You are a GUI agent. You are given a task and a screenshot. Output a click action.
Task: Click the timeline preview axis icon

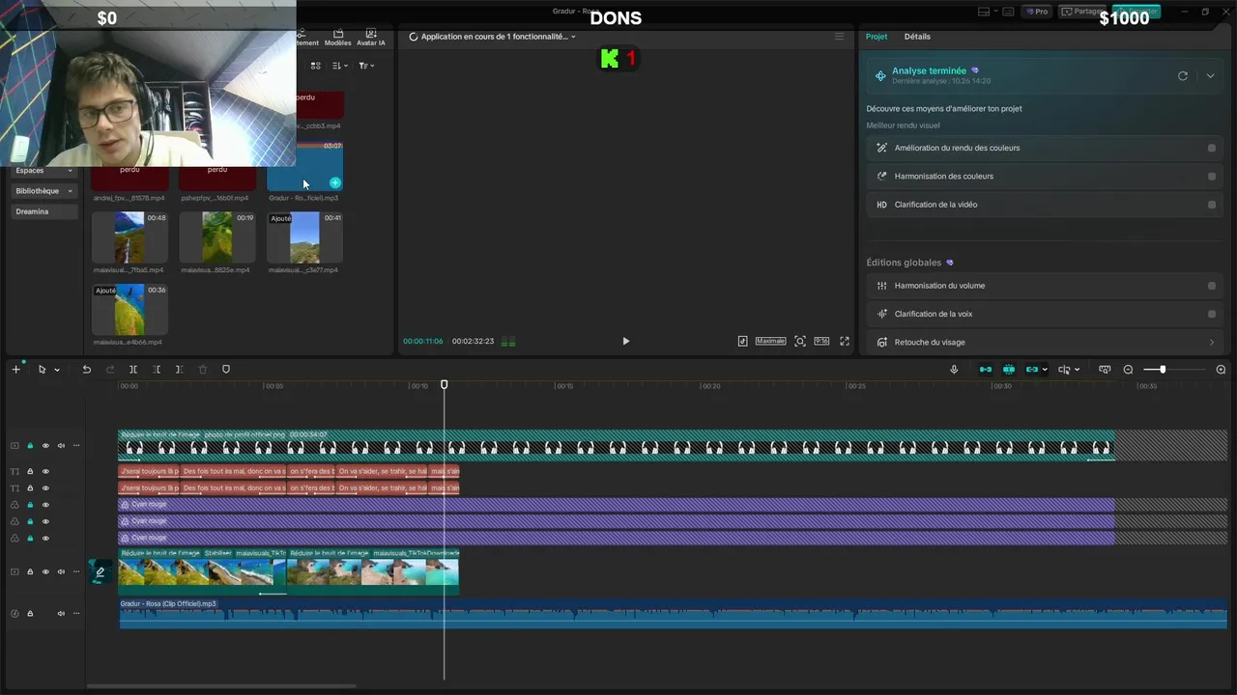click(x=1064, y=370)
